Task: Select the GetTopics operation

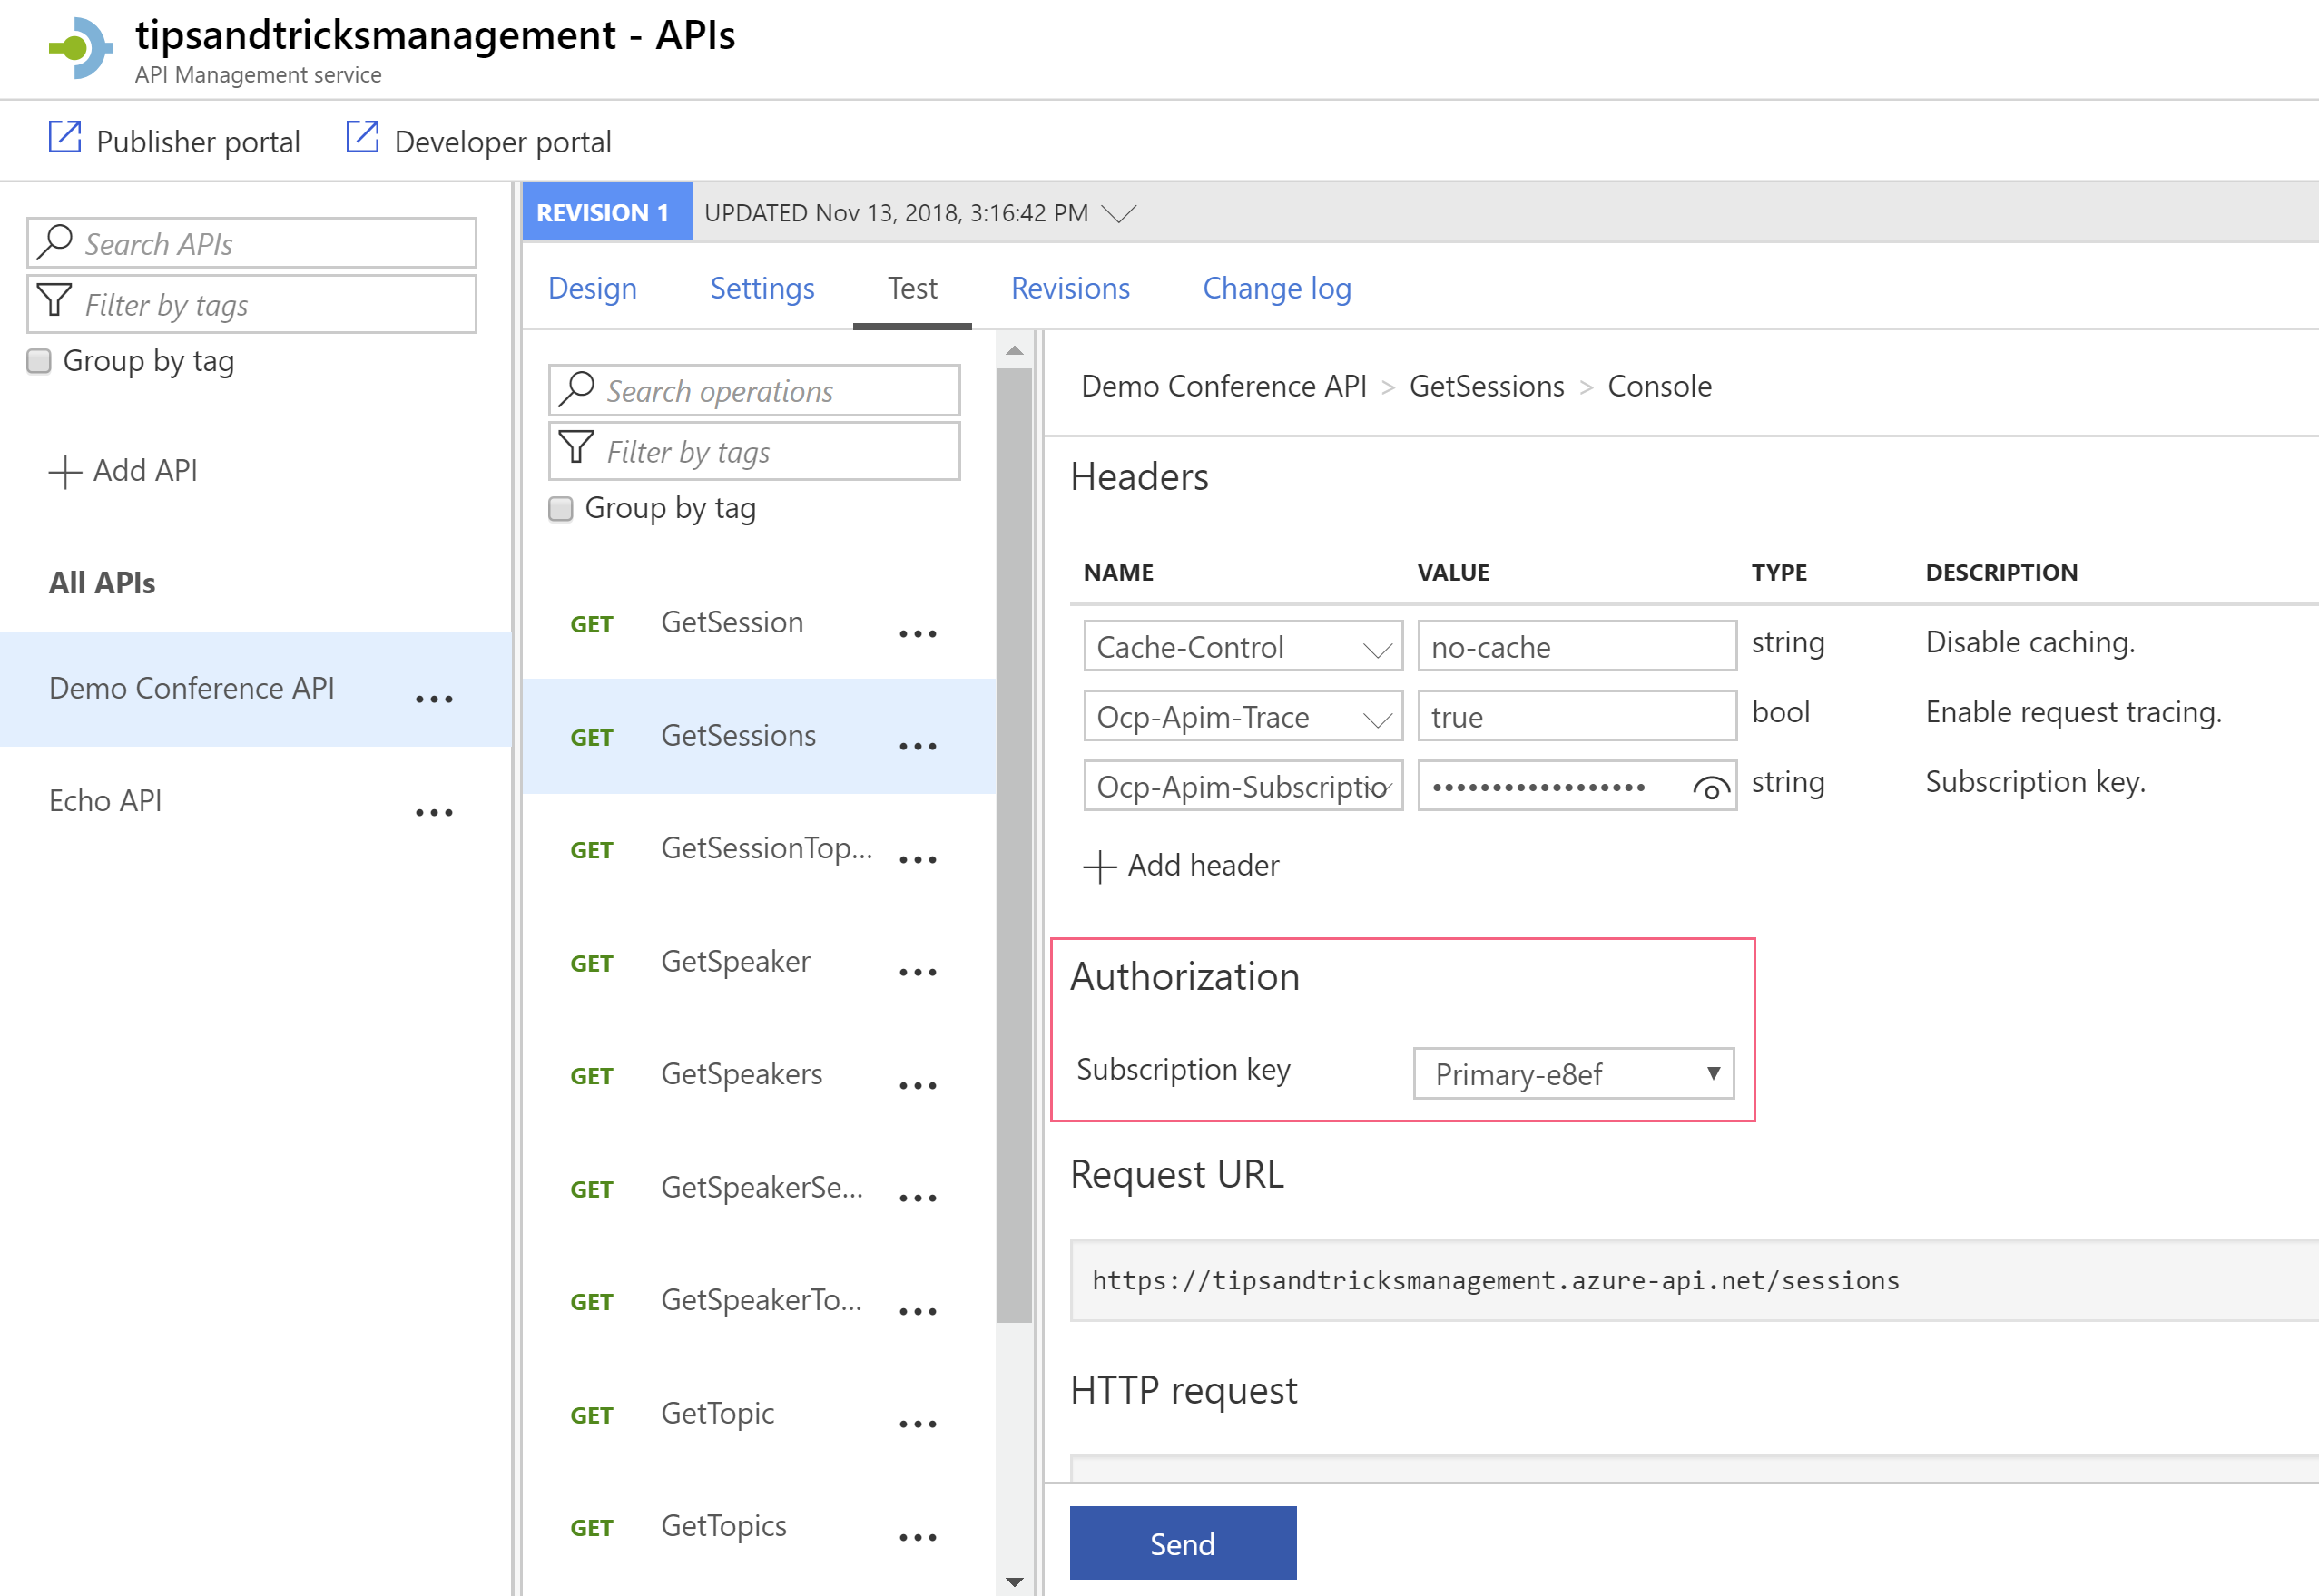Action: click(x=723, y=1526)
